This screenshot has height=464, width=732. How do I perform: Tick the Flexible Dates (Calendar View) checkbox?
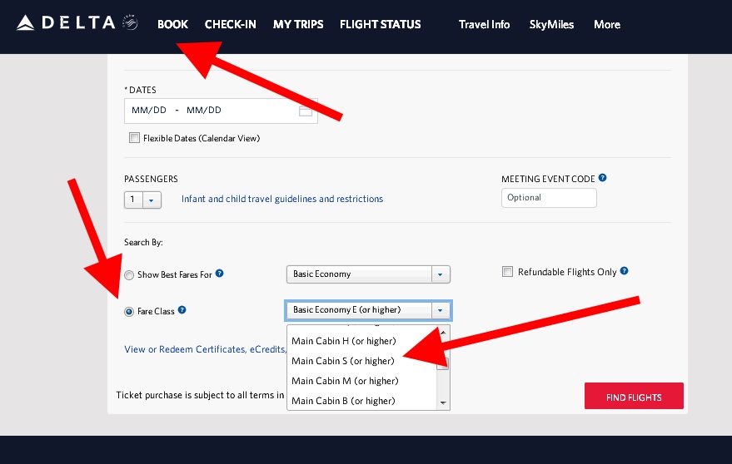(x=134, y=137)
